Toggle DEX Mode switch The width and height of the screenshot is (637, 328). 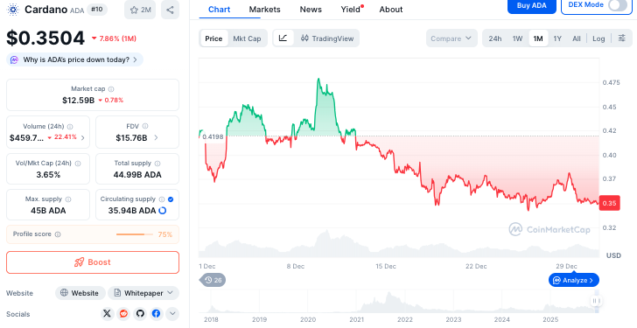(617, 5)
